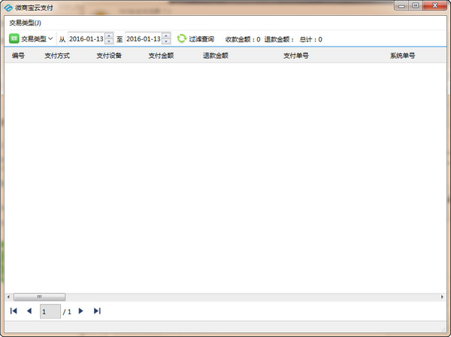Click the 退款金额 column header
This screenshot has height=337, width=451.
coord(215,56)
